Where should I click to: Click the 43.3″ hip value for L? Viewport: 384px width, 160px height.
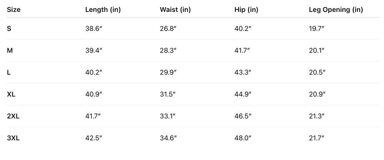click(243, 72)
